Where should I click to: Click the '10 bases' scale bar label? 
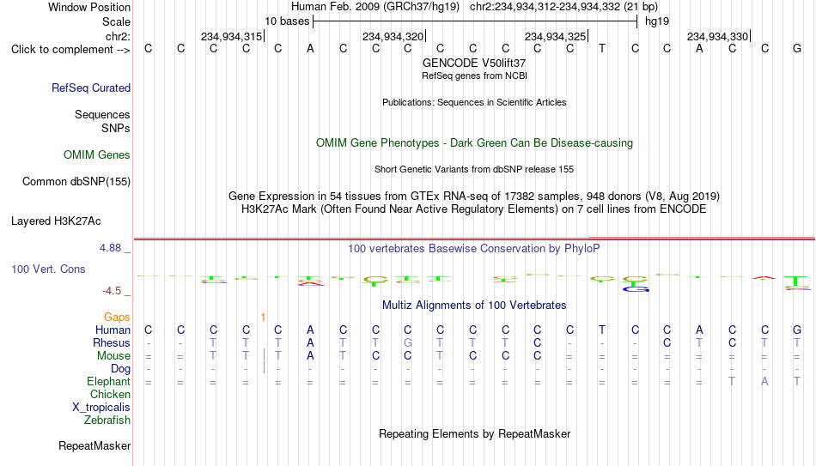[x=287, y=21]
